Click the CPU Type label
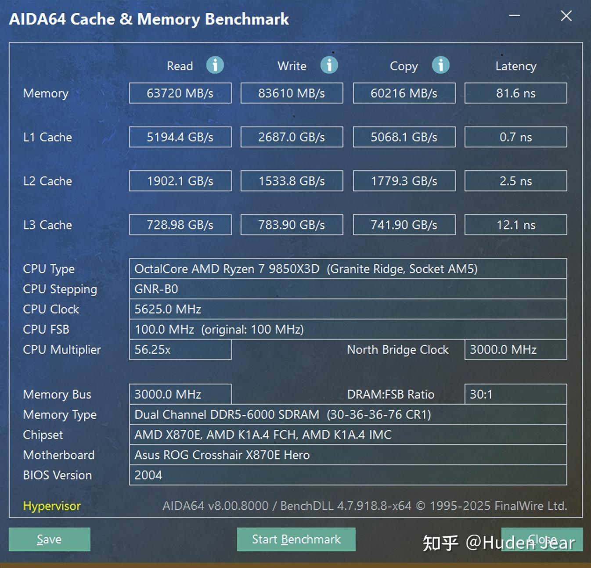 [49, 269]
